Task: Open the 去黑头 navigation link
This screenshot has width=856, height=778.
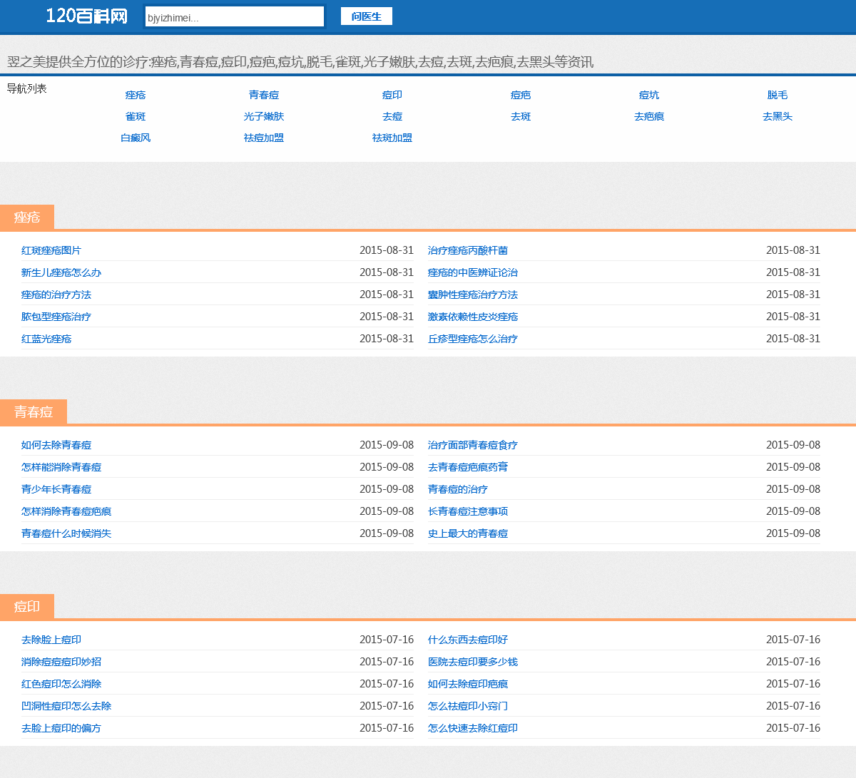Action: click(x=778, y=116)
